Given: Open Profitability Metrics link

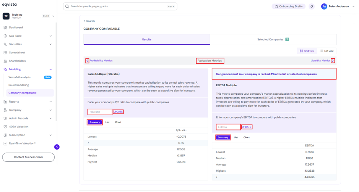Looking at the screenshot, I should (x=101, y=61).
